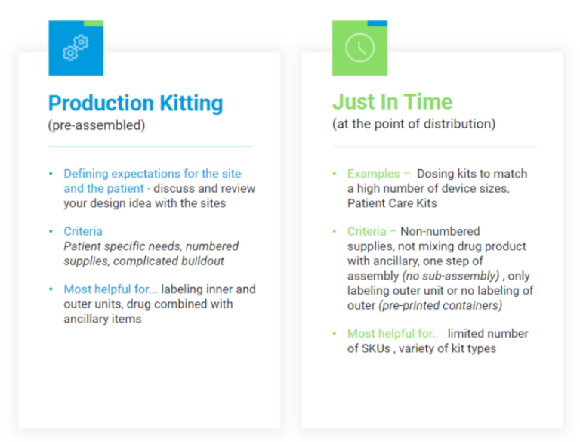This screenshot has width=580, height=442.
Task: Click the blue gears icon tile
Action: (x=76, y=48)
